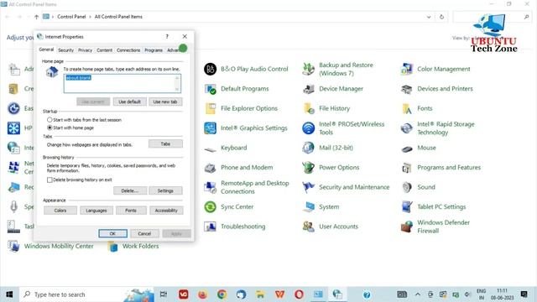The width and height of the screenshot is (537, 302).
Task: Open the Fonts folder icon
Action: [x=407, y=108]
